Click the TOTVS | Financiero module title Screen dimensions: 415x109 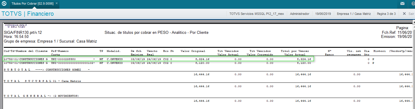tap(28, 14)
